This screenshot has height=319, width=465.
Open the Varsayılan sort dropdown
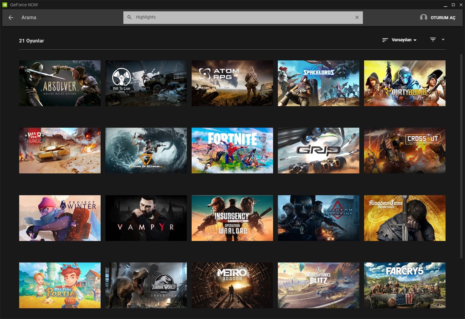(404, 40)
